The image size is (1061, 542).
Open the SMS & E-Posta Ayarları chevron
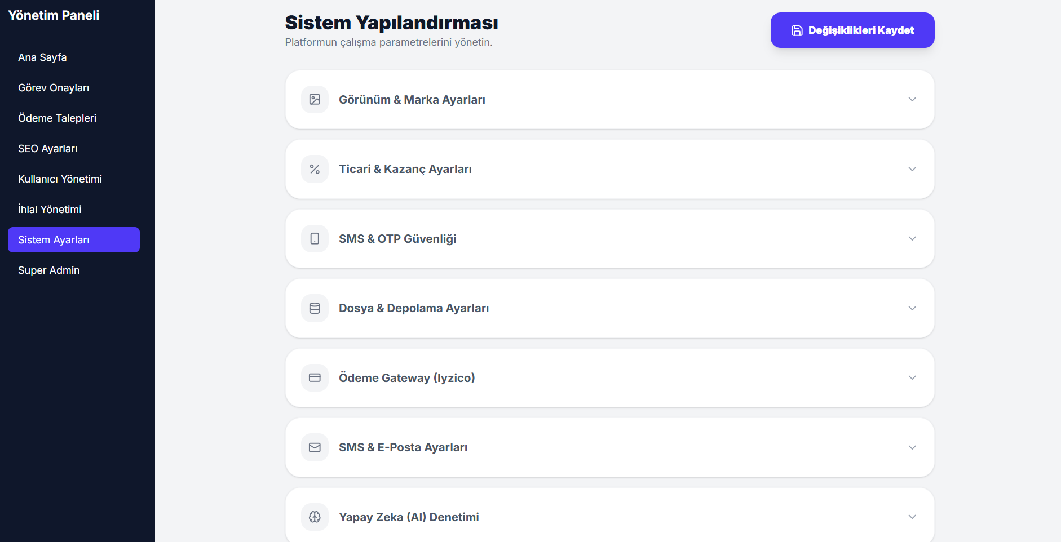pyautogui.click(x=912, y=447)
